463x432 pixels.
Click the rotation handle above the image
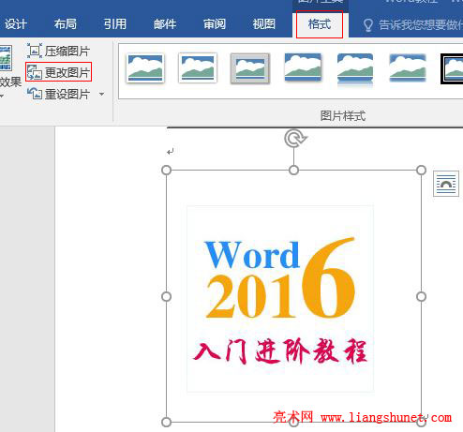(x=295, y=139)
